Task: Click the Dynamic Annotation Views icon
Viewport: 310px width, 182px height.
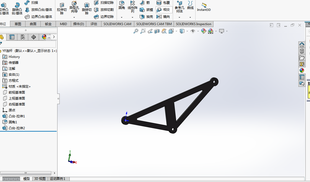Action: click(164, 31)
